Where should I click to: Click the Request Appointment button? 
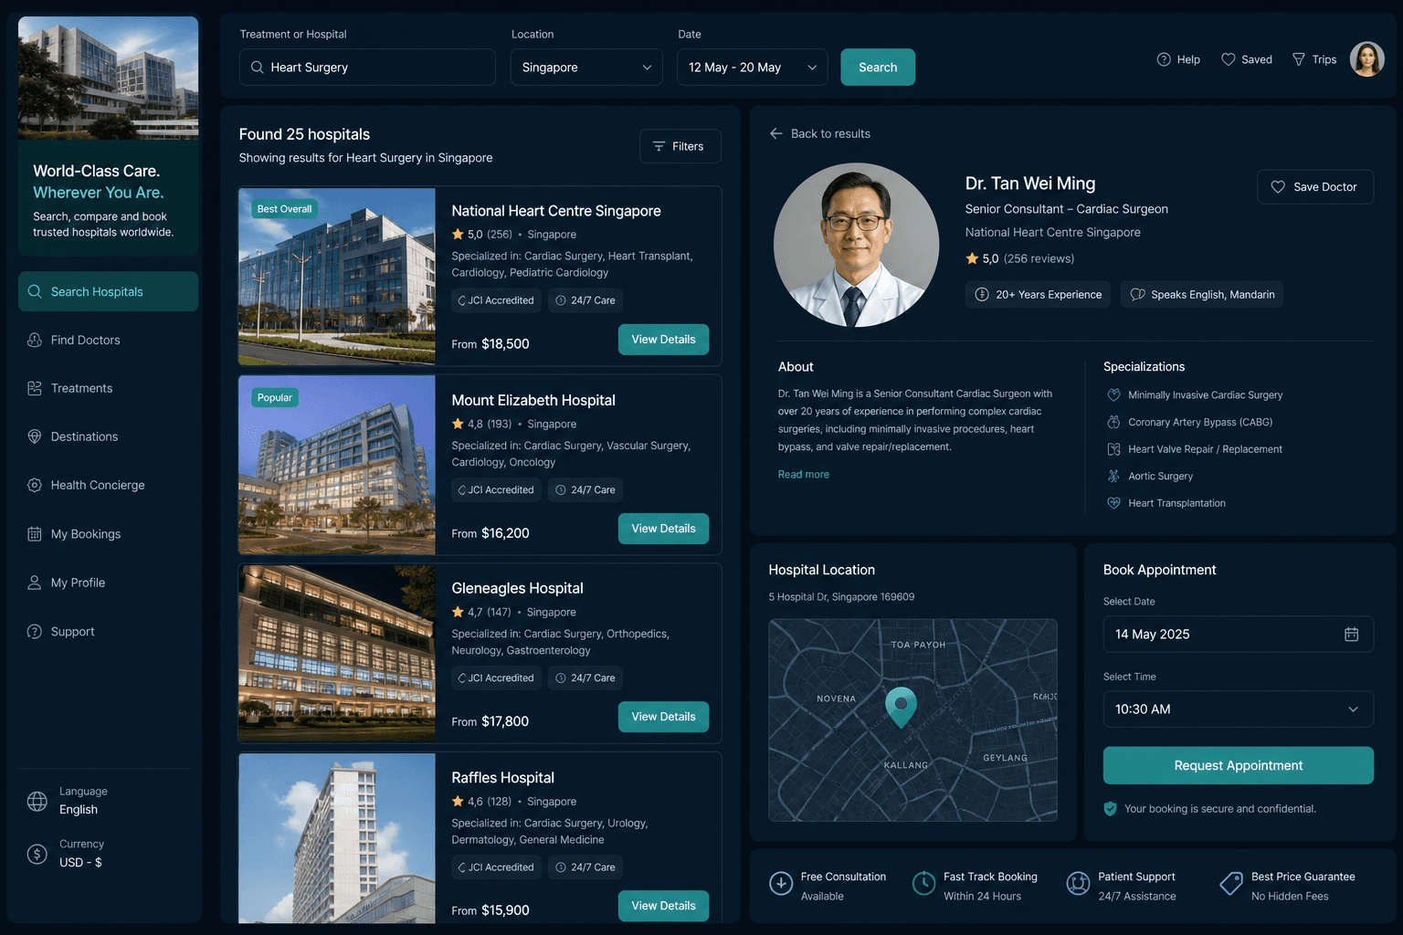pos(1239,766)
